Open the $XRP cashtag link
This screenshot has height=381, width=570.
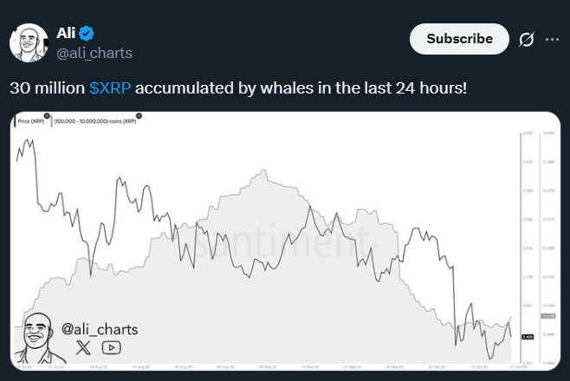point(110,89)
